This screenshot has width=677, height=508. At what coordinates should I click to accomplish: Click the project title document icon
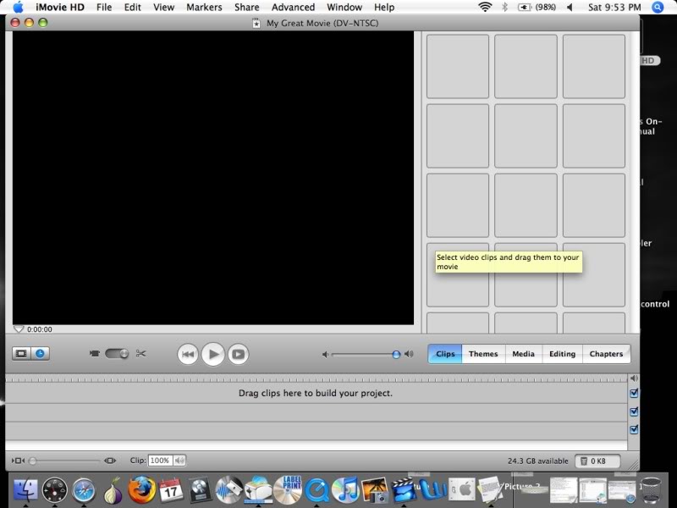click(x=256, y=23)
